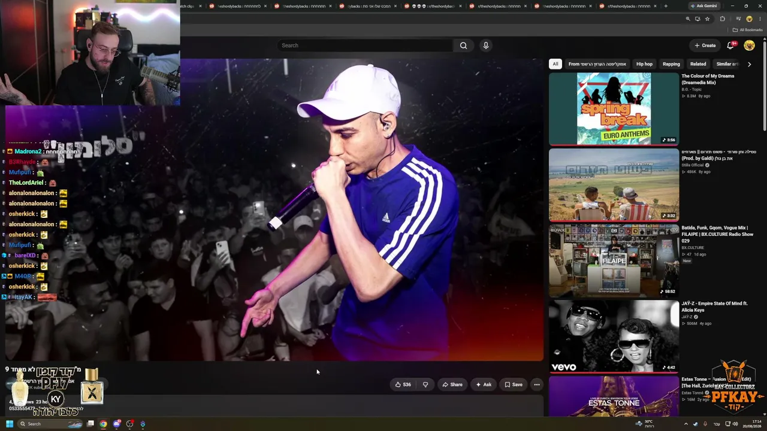The width and height of the screenshot is (767, 431).
Task: Open the Chrome extensions puzzle icon
Action: [722, 19]
